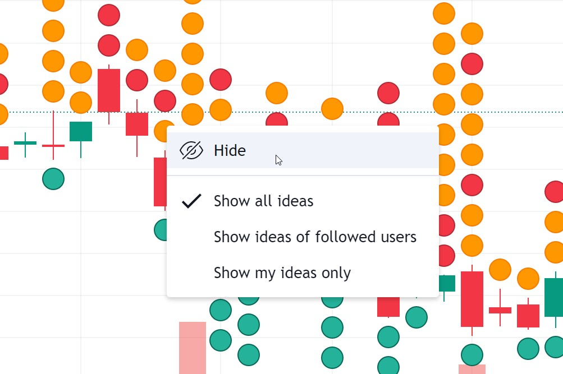The height and width of the screenshot is (374, 563).
Task: Select the large red candle at lower right
Action: (x=472, y=299)
